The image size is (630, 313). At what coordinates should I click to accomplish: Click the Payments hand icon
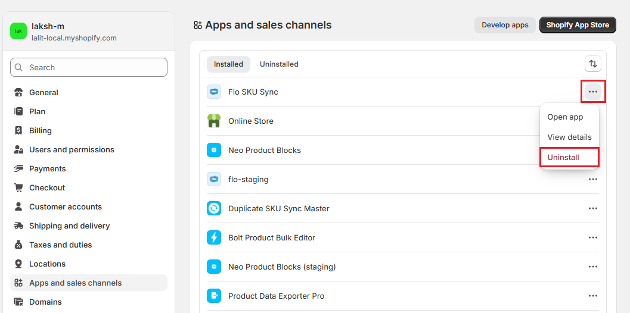point(18,169)
